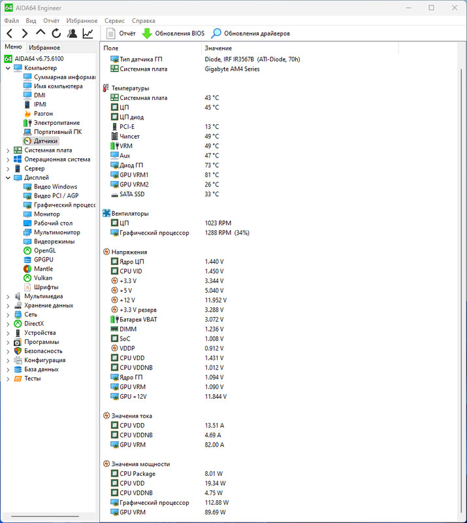Open the Сервис menu

115,21
